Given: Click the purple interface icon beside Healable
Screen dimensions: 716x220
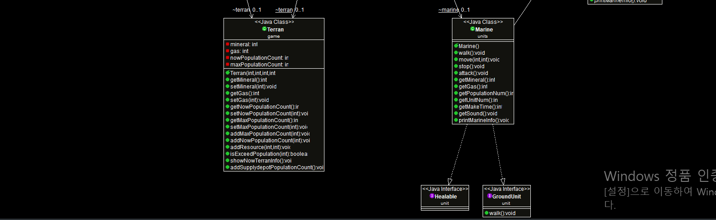Looking at the screenshot, I should click(432, 196).
